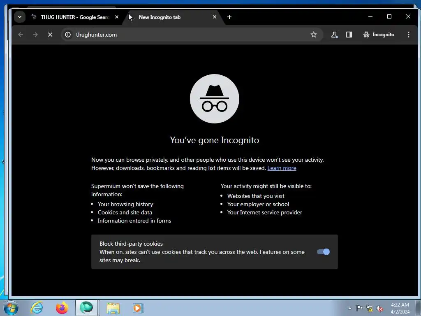Click "Your employer or school" list item
Viewport: 421px width, 316px height.
pos(258,204)
